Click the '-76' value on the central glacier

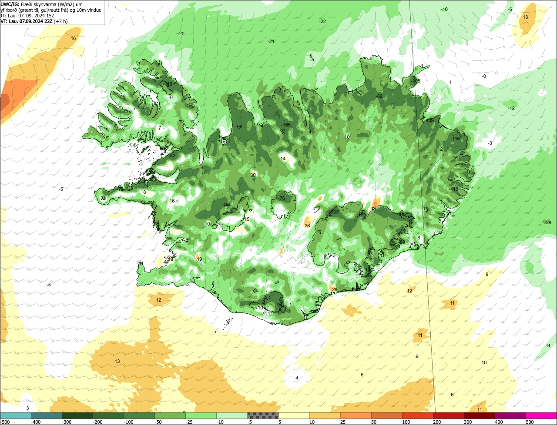click(x=282, y=198)
